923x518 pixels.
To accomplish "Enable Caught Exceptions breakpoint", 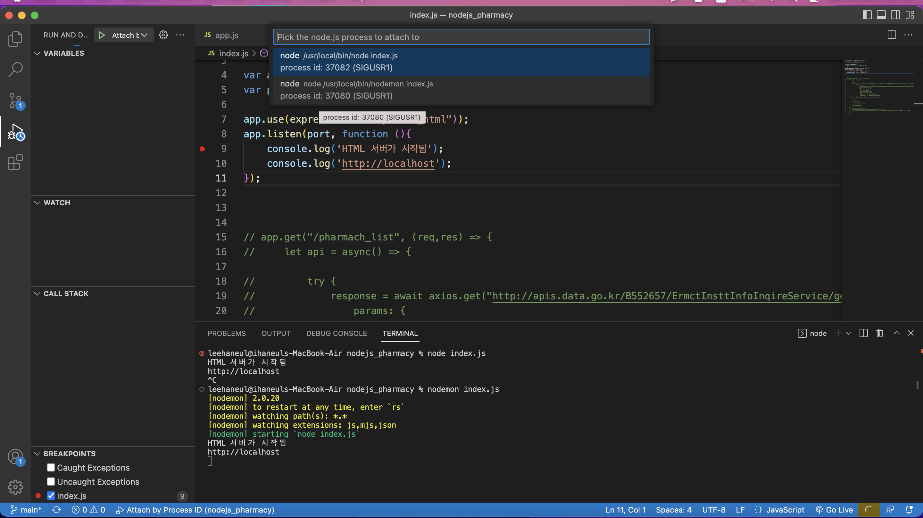I will pyautogui.click(x=51, y=467).
